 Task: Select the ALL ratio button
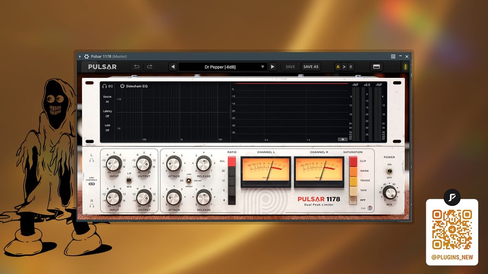coord(232,161)
